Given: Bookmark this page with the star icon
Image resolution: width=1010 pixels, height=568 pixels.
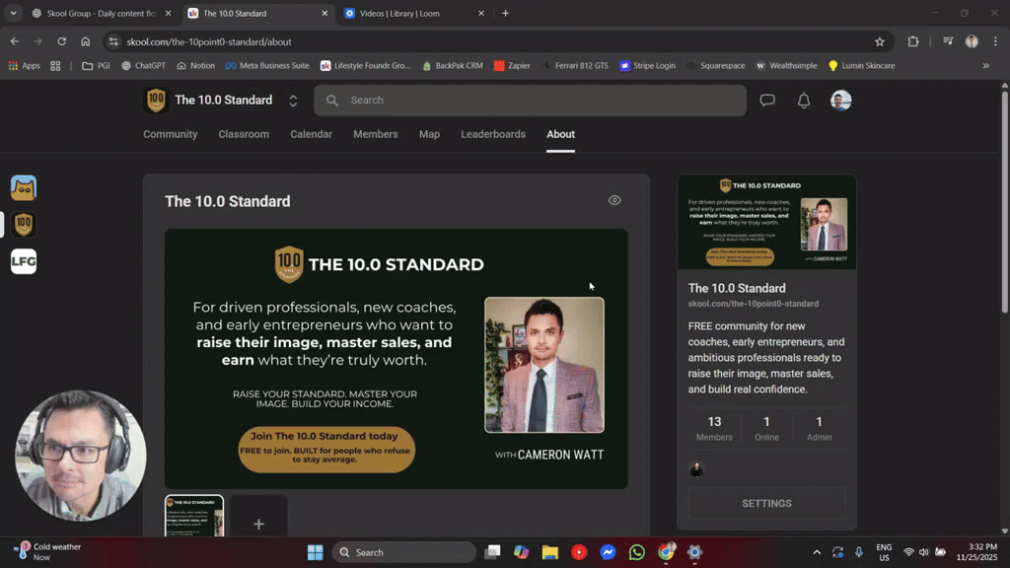Looking at the screenshot, I should [x=880, y=41].
